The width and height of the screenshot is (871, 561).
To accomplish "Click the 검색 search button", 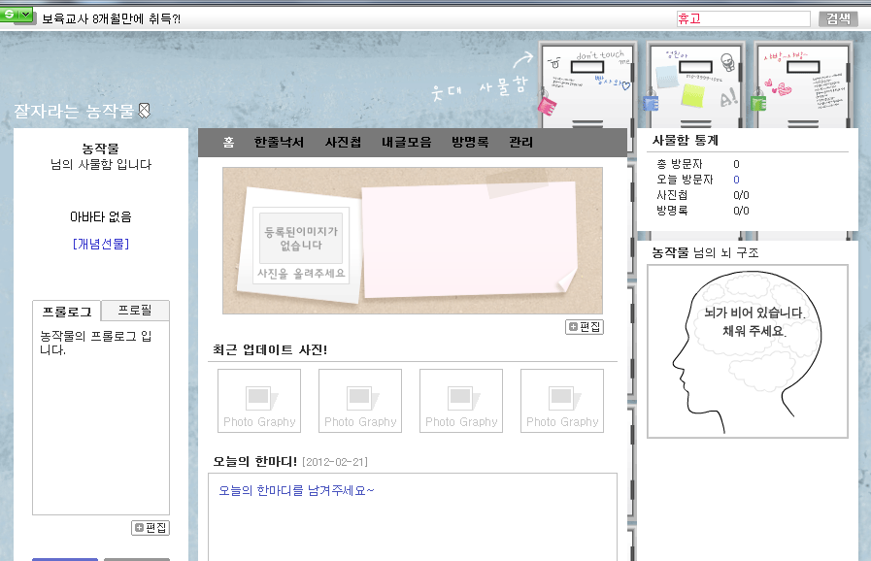I will [838, 18].
